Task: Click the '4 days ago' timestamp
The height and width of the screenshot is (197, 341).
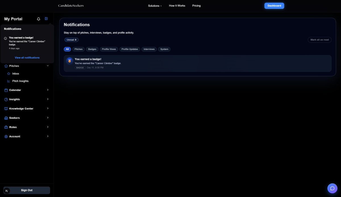Action: (14, 48)
